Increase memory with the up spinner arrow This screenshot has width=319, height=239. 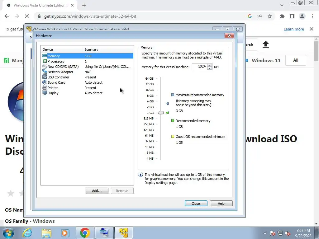point(210,65)
